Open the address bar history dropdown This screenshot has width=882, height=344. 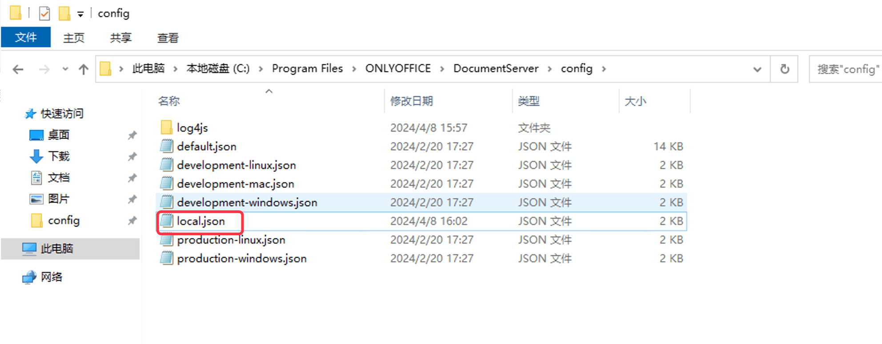tap(757, 69)
